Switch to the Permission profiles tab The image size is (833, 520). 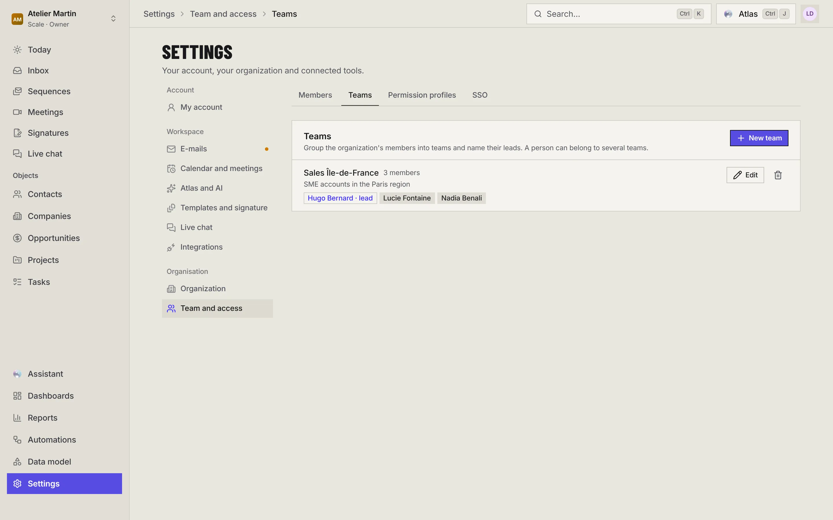pyautogui.click(x=422, y=95)
